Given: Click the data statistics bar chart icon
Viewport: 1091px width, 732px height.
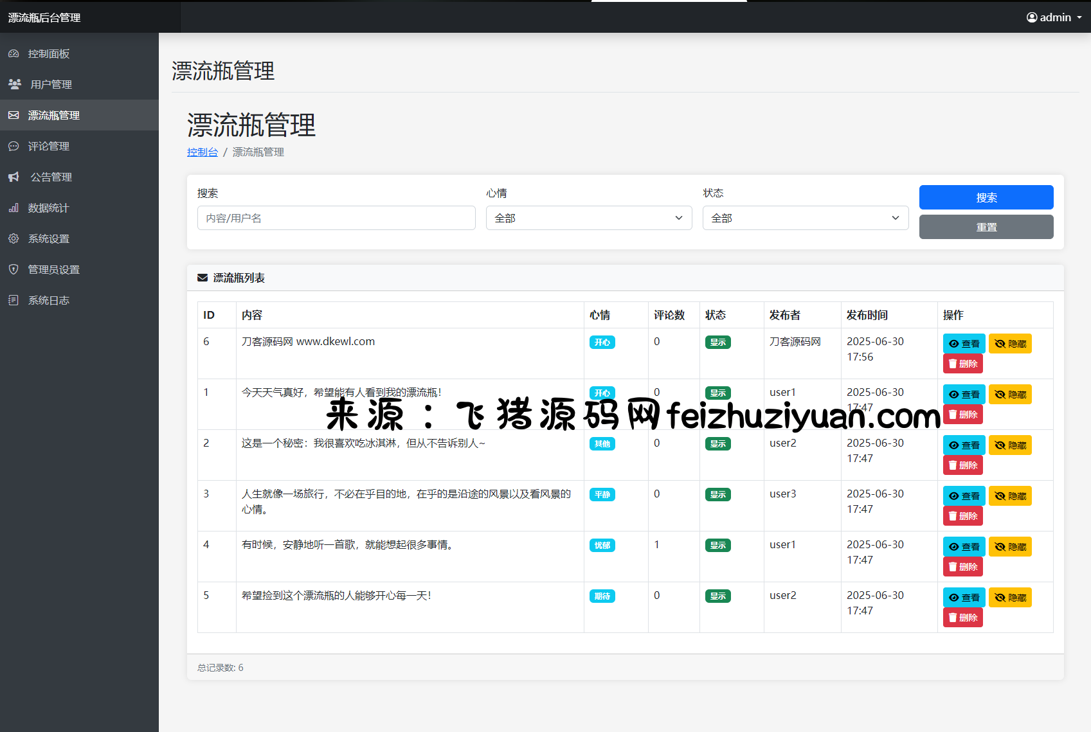Looking at the screenshot, I should pos(14,208).
